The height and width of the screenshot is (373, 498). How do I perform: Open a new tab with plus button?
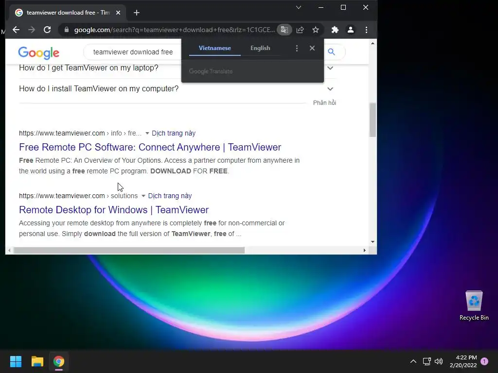[137, 13]
